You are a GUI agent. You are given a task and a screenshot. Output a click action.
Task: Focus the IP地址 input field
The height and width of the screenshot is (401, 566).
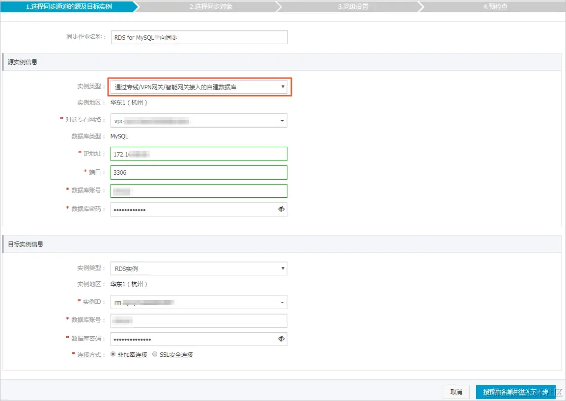[199, 154]
